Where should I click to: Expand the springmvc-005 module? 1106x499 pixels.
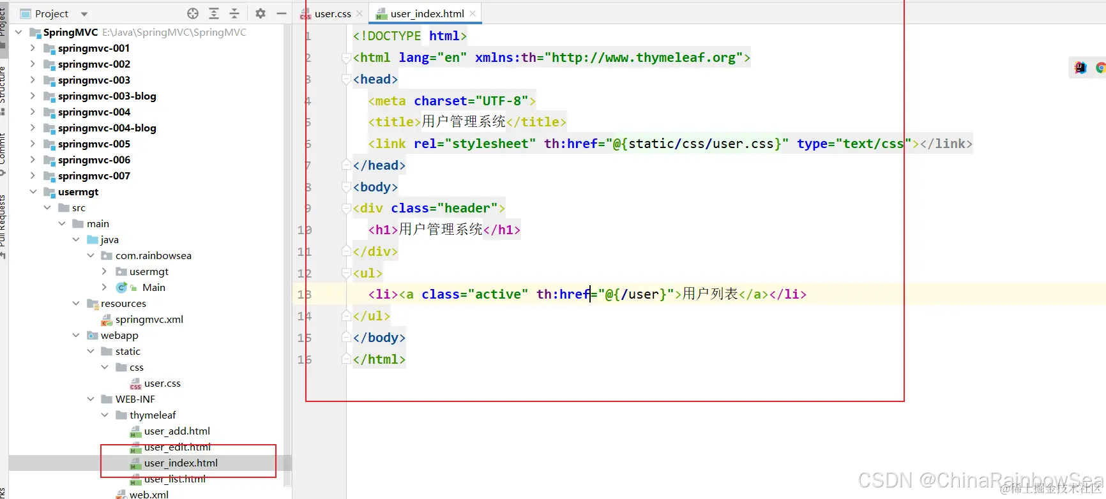coord(33,144)
